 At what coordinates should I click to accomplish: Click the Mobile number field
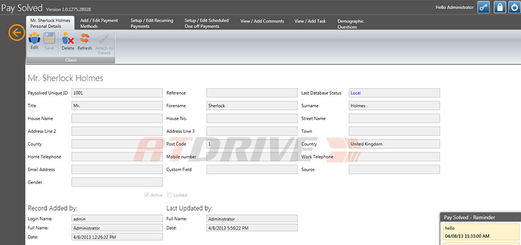pyautogui.click(x=252, y=157)
